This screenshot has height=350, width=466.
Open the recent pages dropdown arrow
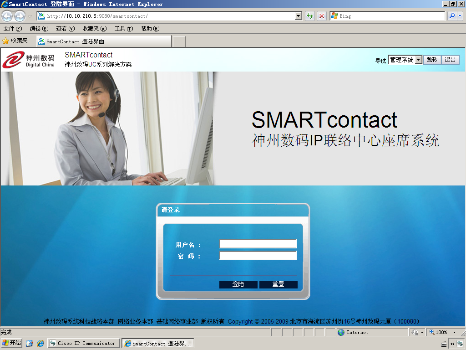click(x=30, y=16)
